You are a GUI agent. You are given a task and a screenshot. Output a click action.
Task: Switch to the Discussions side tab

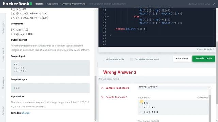3,83
